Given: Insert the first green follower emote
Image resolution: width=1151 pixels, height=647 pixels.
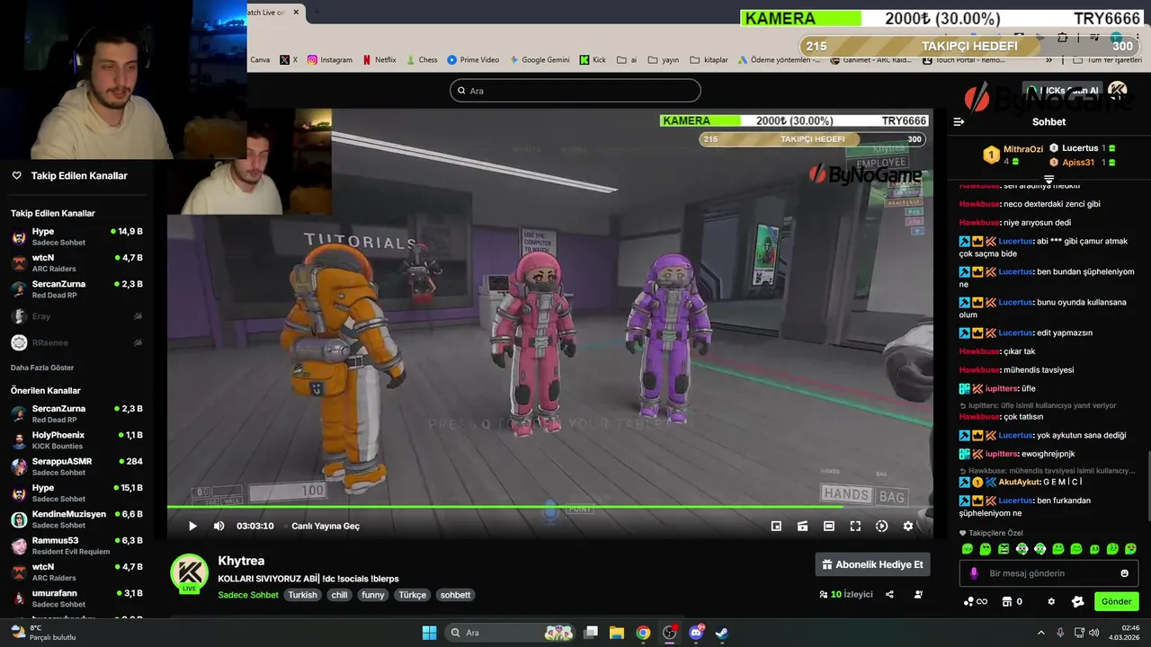Looking at the screenshot, I should (968, 549).
